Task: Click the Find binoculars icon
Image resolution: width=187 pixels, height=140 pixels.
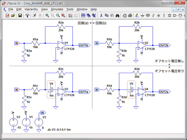Action: (117, 15)
